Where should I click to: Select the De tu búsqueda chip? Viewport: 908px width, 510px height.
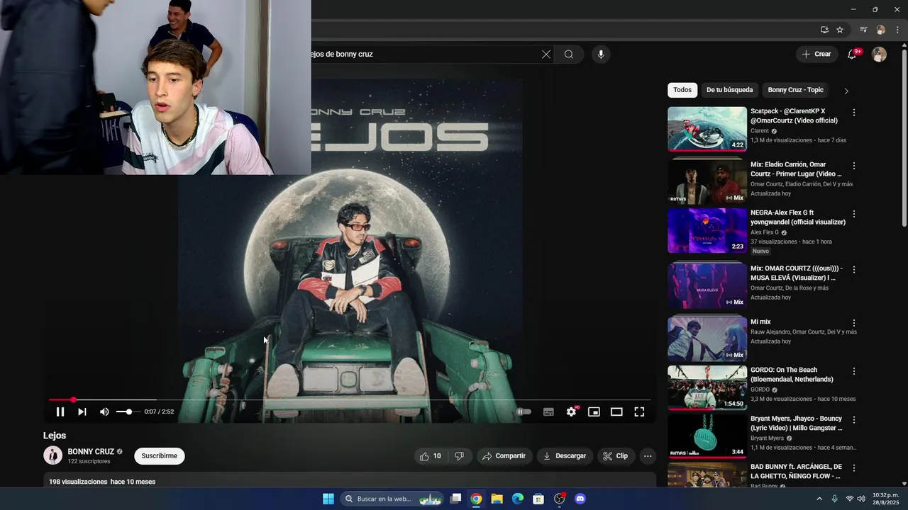[x=729, y=90]
